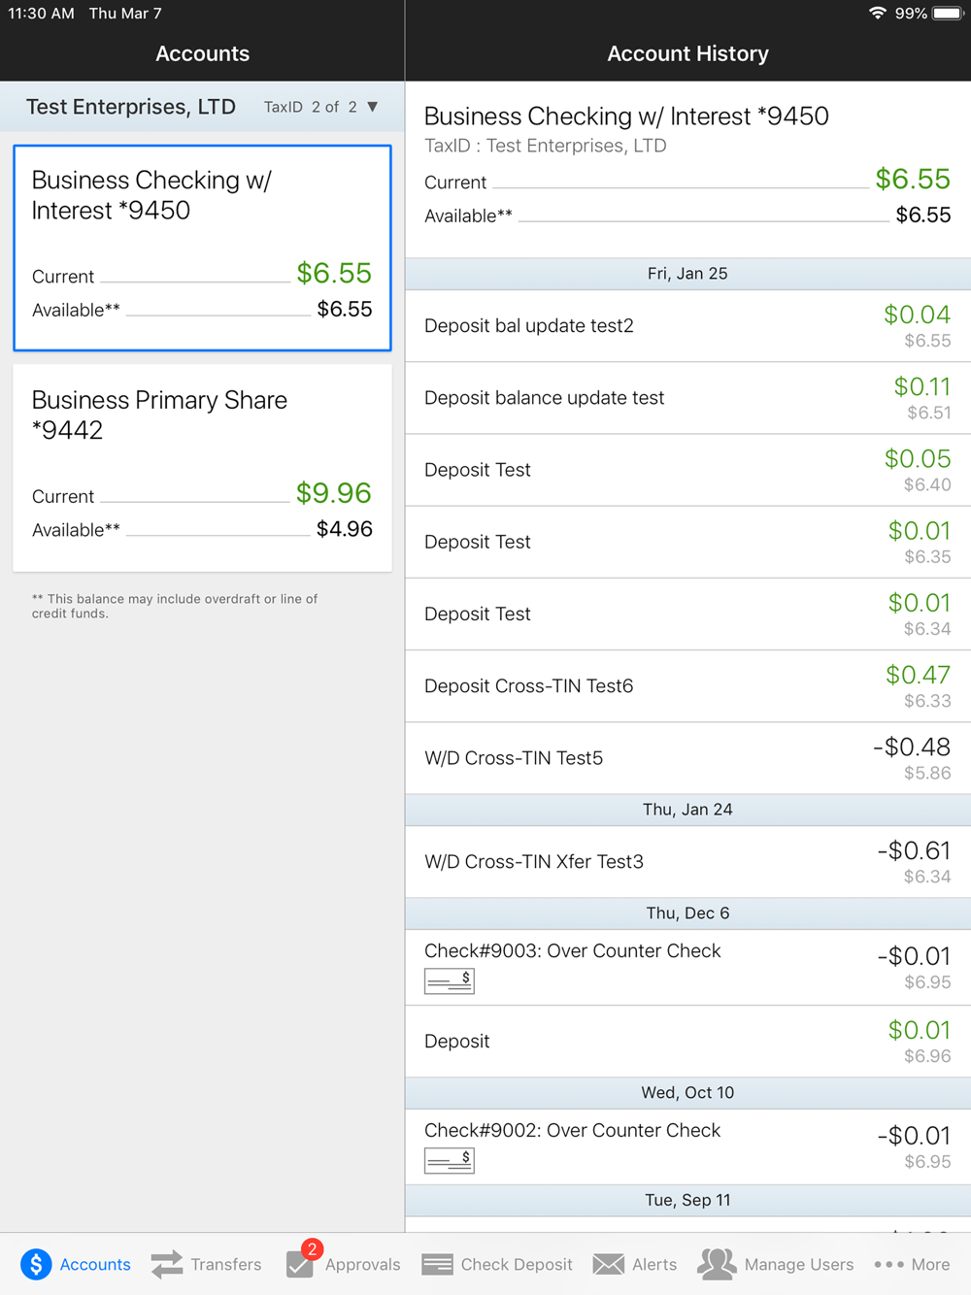View check image for Check#9003
The width and height of the screenshot is (971, 1295).
point(449,981)
